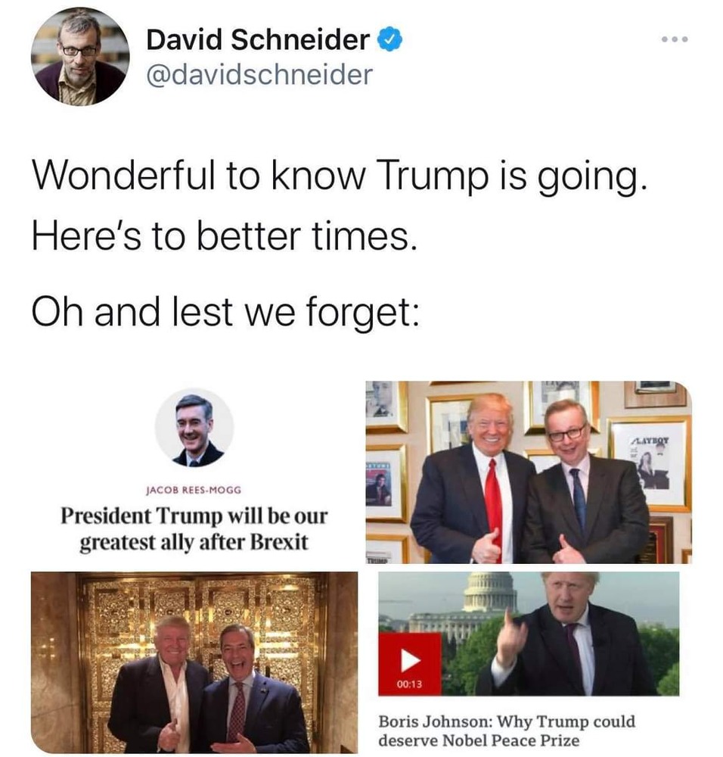The image size is (723, 757).
Task: Open the tweet author's round profile picture
Action: [80, 56]
